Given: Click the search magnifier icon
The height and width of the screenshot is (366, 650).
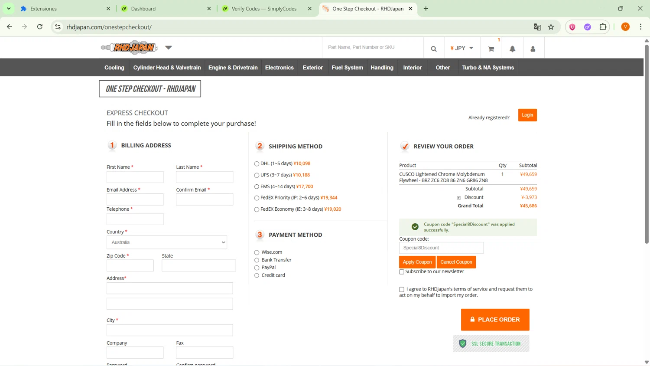Looking at the screenshot, I should (434, 49).
